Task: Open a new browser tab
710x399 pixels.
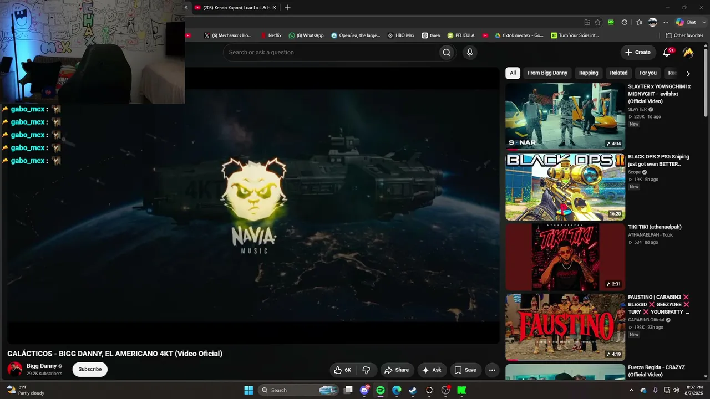Action: pos(287,8)
